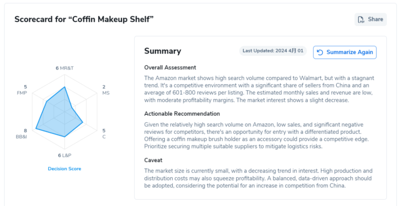Click the PDF icon beside Share
Image resolution: width=401 pixels, height=206 pixels.
(x=361, y=20)
